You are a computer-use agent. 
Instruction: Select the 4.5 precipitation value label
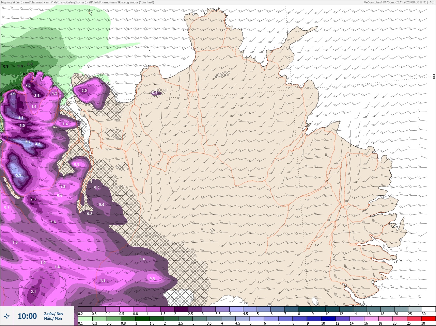[x=38, y=144]
